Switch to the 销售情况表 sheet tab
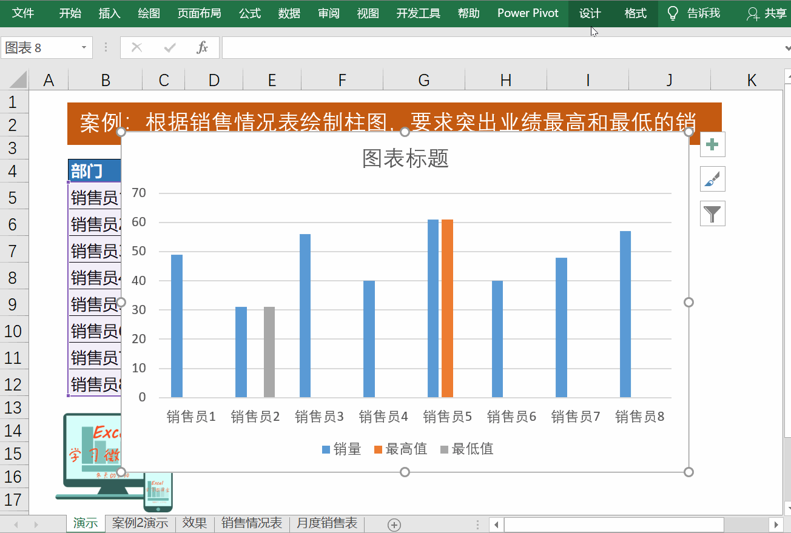Image resolution: width=791 pixels, height=533 pixels. point(252,523)
